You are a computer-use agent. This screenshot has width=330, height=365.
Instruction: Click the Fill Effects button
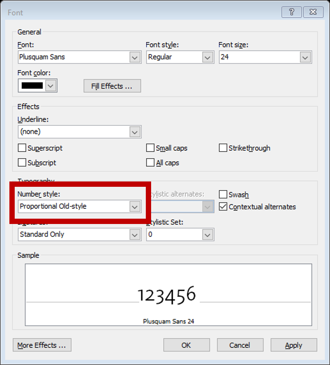(x=112, y=86)
